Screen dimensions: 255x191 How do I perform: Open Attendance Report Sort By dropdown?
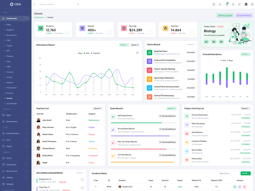point(124,45)
